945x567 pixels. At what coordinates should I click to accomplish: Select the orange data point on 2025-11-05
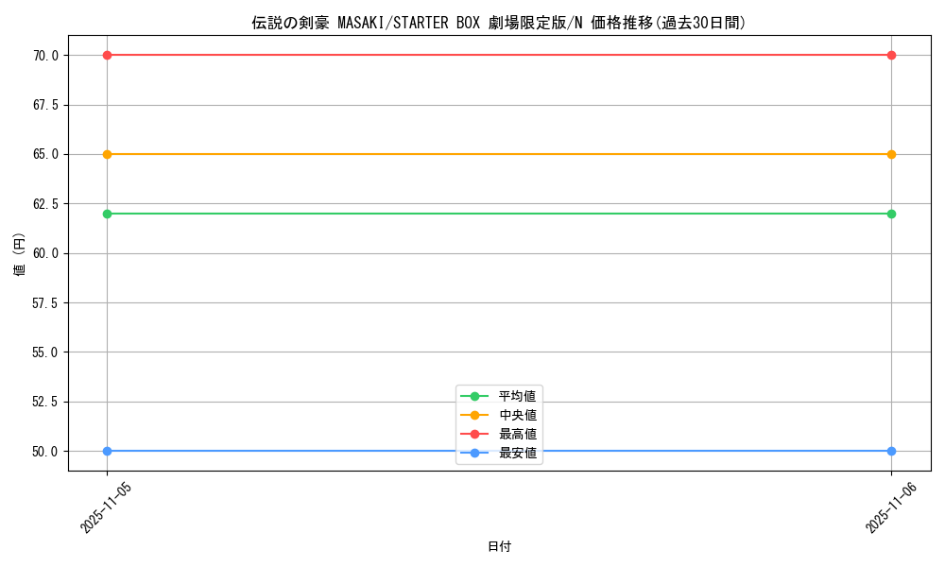pyautogui.click(x=106, y=153)
